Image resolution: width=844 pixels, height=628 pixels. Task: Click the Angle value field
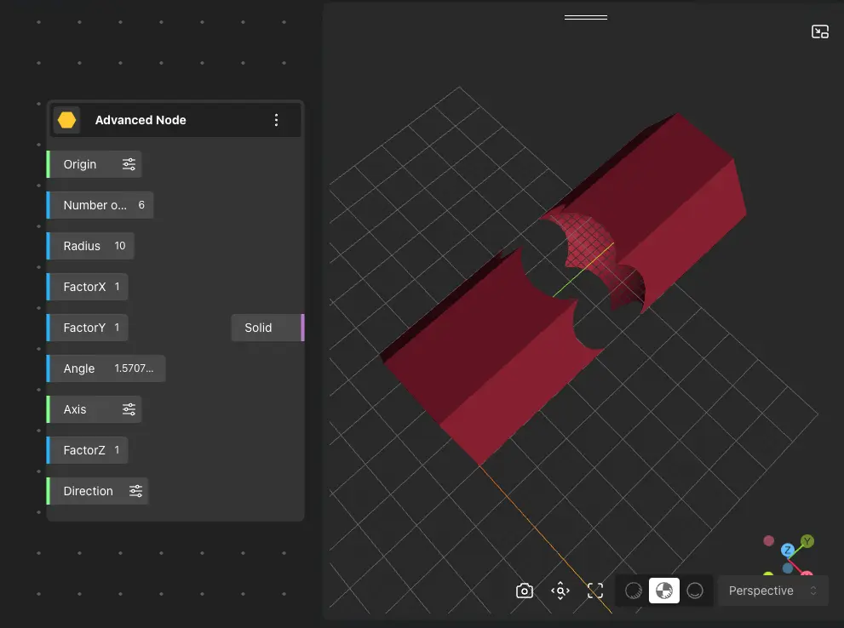point(134,368)
